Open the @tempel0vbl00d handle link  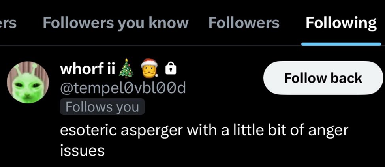[123, 88]
